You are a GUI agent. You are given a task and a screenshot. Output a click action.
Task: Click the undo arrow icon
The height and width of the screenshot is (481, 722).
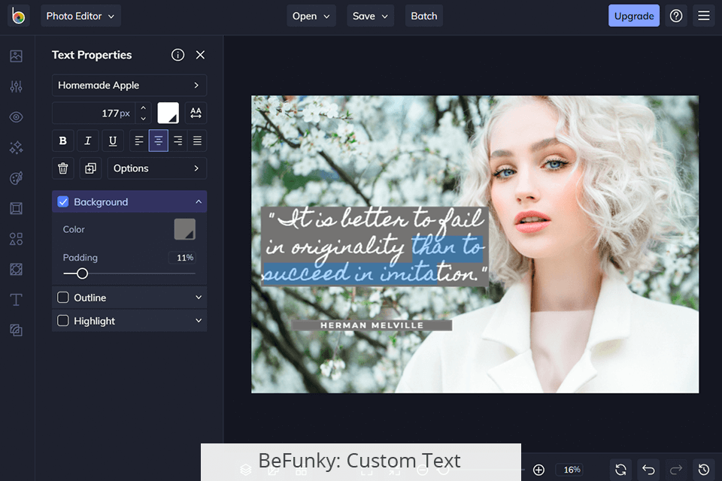tap(648, 470)
